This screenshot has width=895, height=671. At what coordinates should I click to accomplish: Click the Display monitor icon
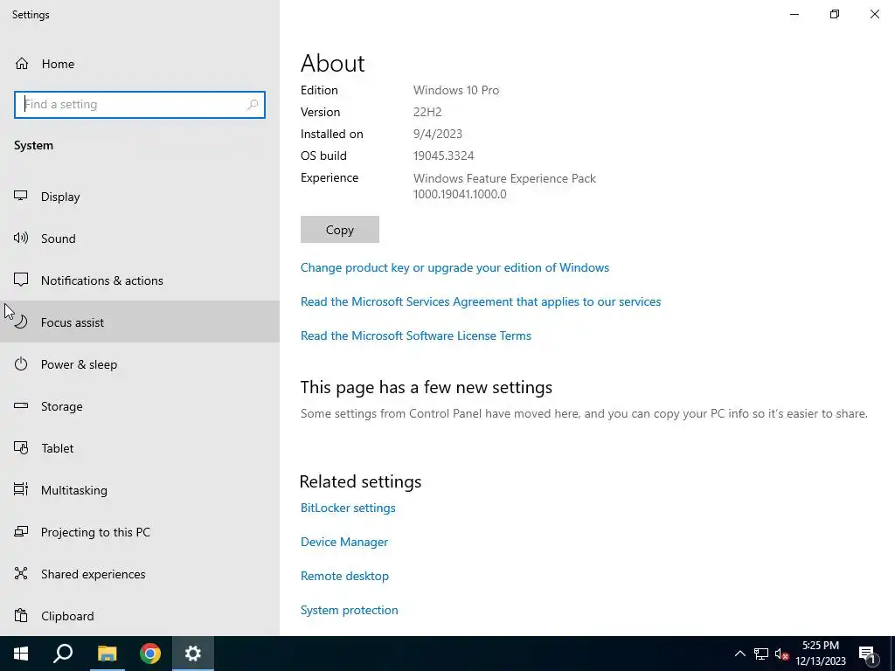click(x=21, y=196)
